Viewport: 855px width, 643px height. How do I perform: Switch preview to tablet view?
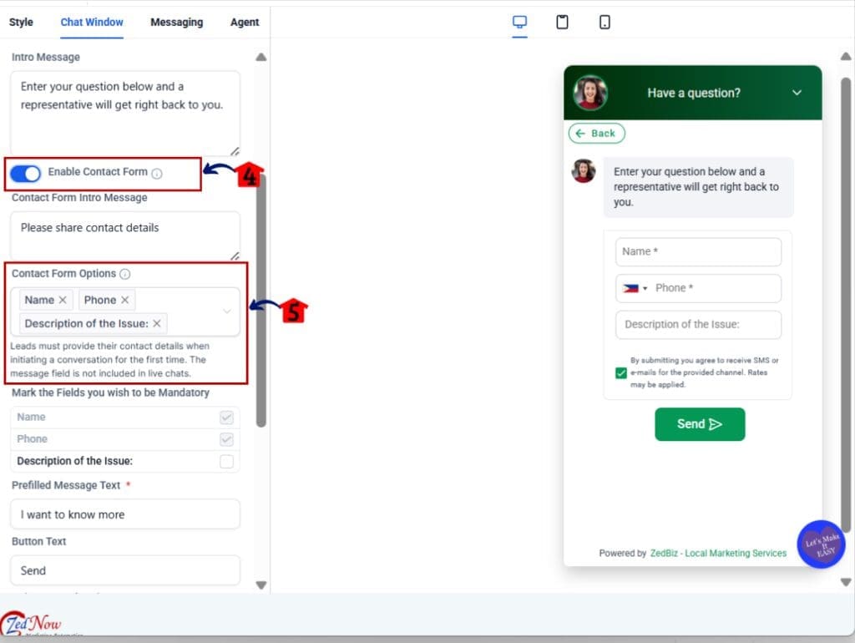(x=562, y=23)
